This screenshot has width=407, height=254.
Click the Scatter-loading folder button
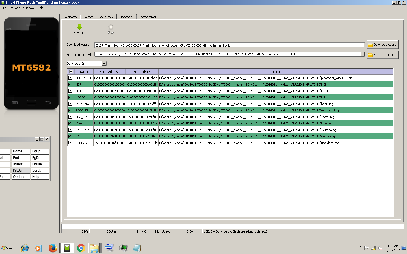click(x=382, y=55)
